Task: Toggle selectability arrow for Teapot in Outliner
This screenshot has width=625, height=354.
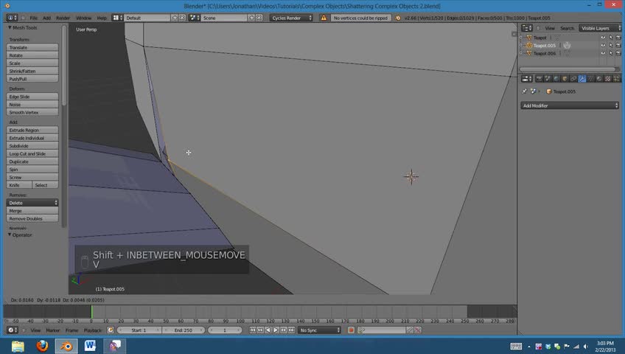Action: point(611,38)
